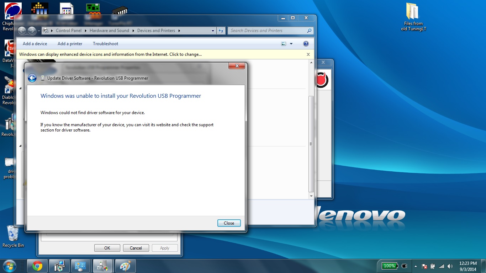Image resolution: width=486 pixels, height=273 pixels.
Task: Select the Diablo Revolution desktop shortcut
Action: pyautogui.click(x=10, y=90)
